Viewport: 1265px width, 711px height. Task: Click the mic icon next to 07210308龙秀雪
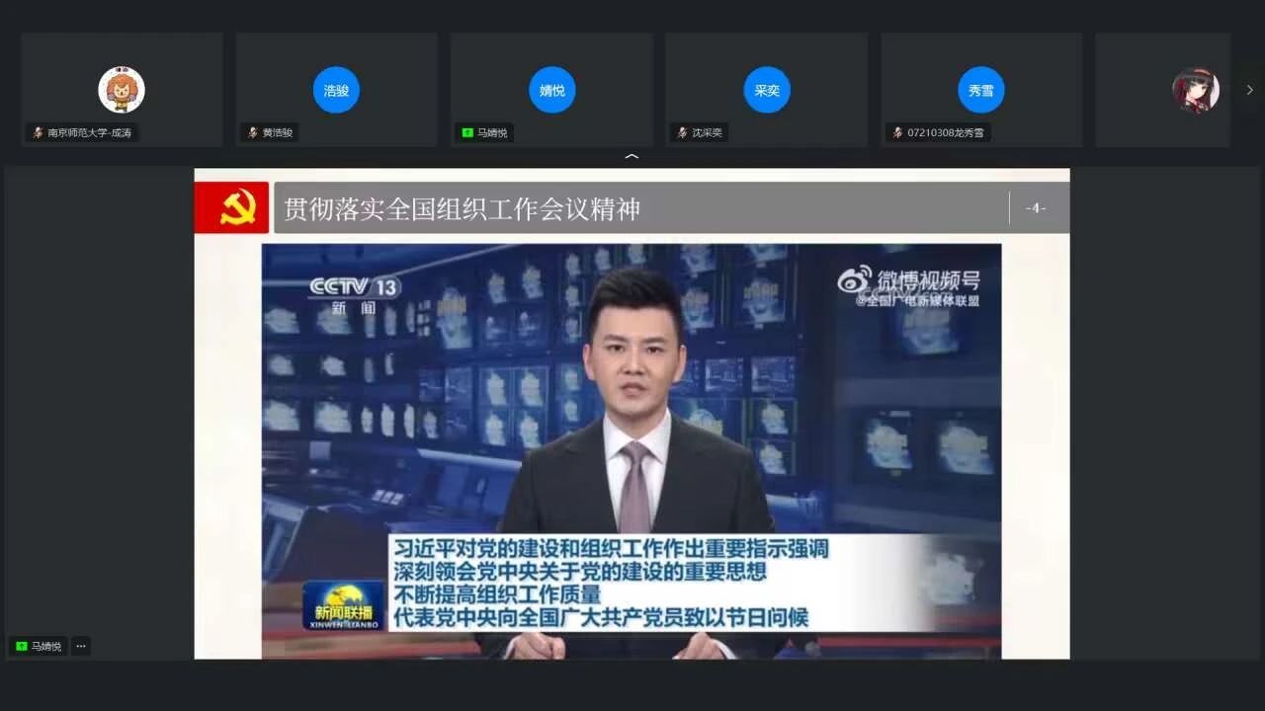click(897, 132)
